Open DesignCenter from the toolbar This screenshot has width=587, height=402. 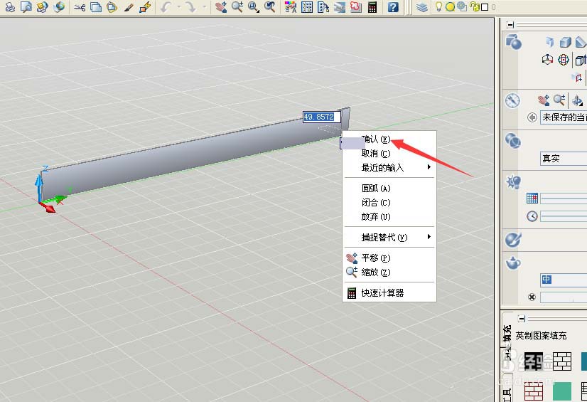[x=307, y=6]
